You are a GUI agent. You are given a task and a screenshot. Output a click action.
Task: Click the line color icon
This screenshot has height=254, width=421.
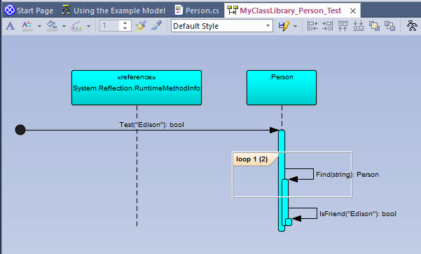click(76, 26)
